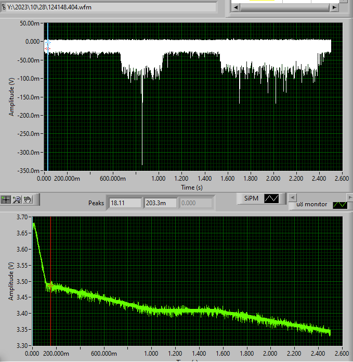
Task: Click the red cursor crosshair on u8 monitor graph
Action: [x=51, y=286]
